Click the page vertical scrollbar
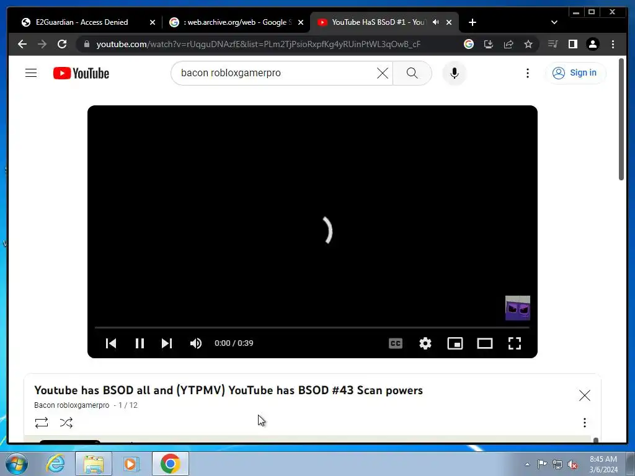635x476 pixels. [621, 120]
